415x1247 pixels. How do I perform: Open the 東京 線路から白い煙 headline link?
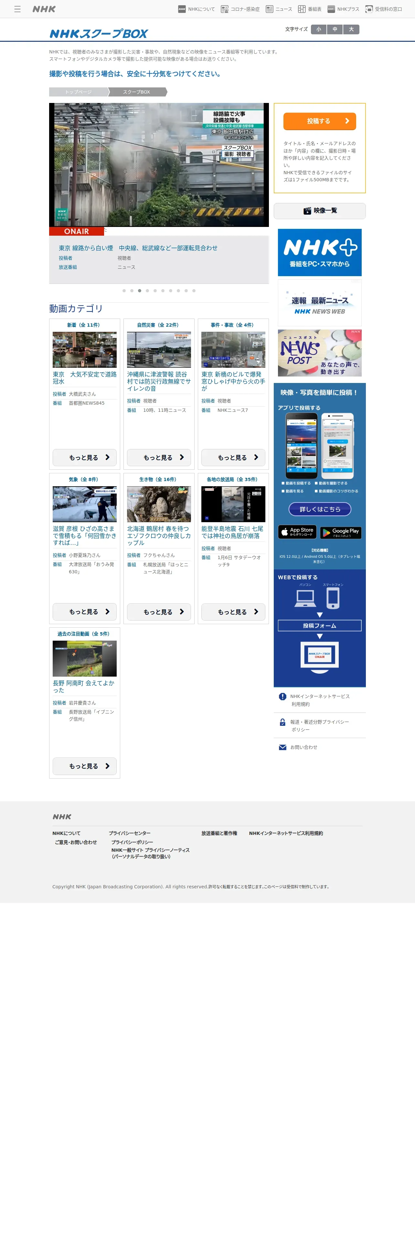tap(138, 248)
